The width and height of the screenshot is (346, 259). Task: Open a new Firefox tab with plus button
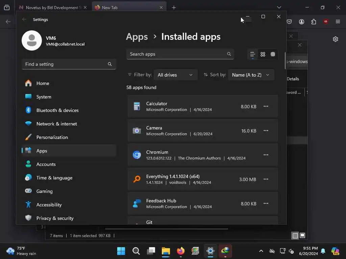point(174,8)
